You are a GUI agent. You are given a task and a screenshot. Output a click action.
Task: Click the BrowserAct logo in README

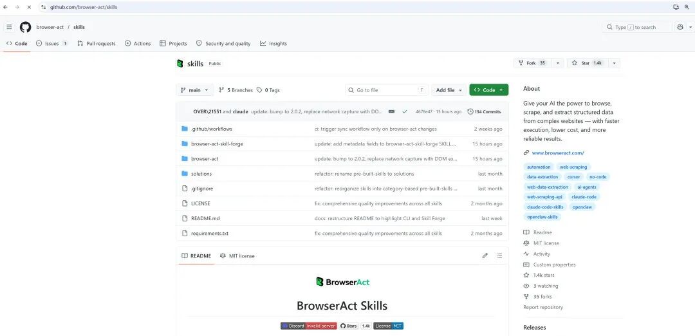[x=342, y=282]
